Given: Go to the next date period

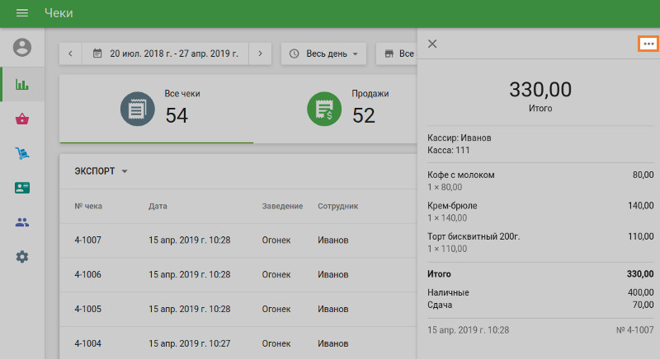Looking at the screenshot, I should 260,54.
